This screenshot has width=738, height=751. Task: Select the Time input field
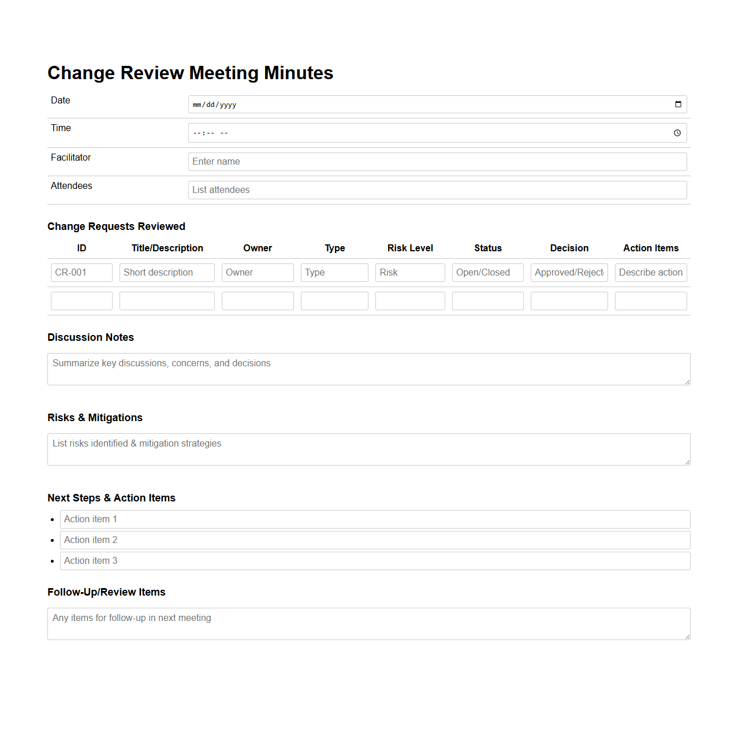(404, 132)
